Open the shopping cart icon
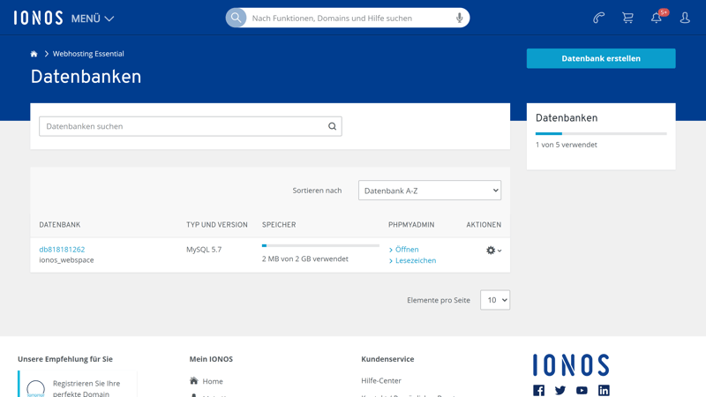The image size is (706, 397). click(x=627, y=18)
